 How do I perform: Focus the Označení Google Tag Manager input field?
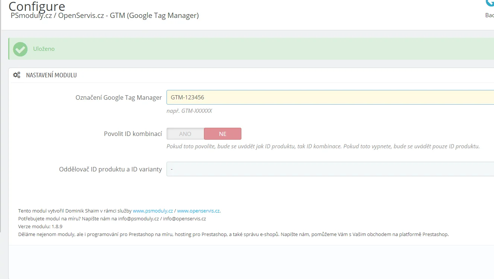coord(329,97)
